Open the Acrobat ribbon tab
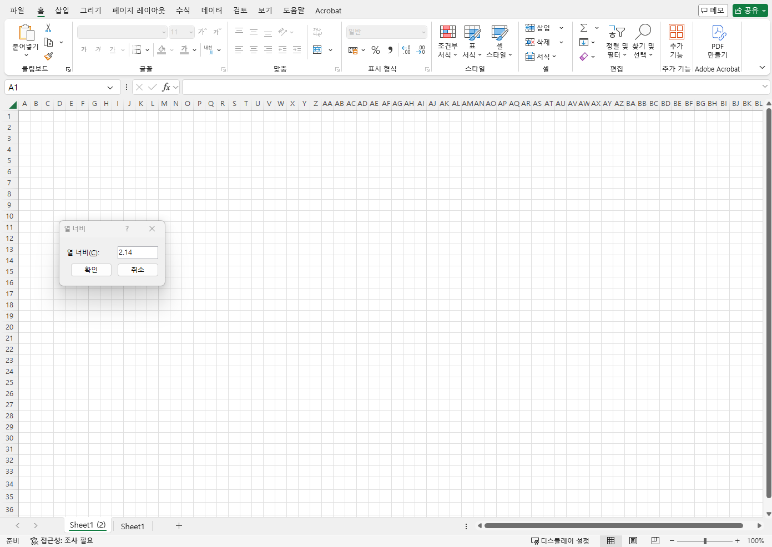The height and width of the screenshot is (547, 772). tap(329, 11)
